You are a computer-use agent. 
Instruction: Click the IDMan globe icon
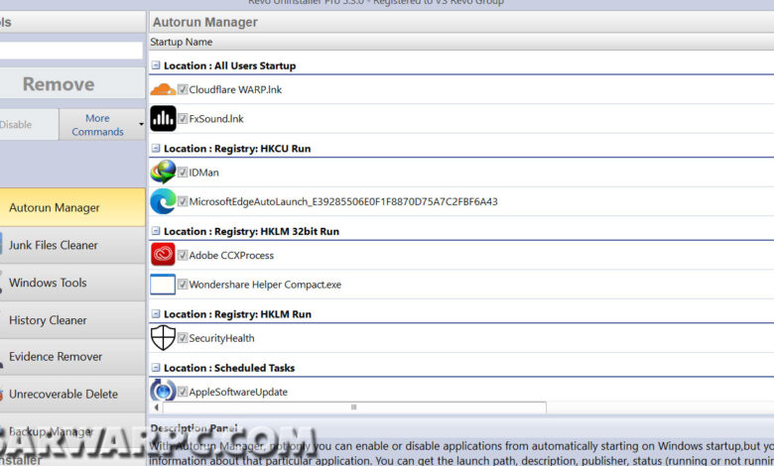click(x=163, y=173)
